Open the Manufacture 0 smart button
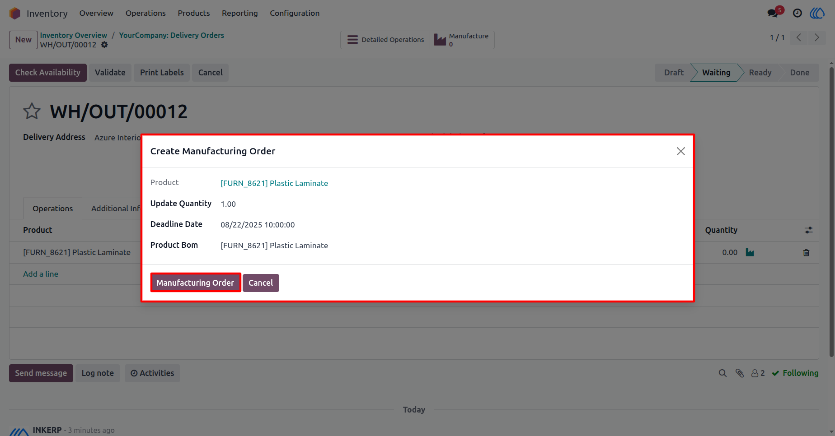This screenshot has height=436, width=835. 462,40
